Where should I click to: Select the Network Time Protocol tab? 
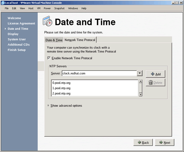80,40
